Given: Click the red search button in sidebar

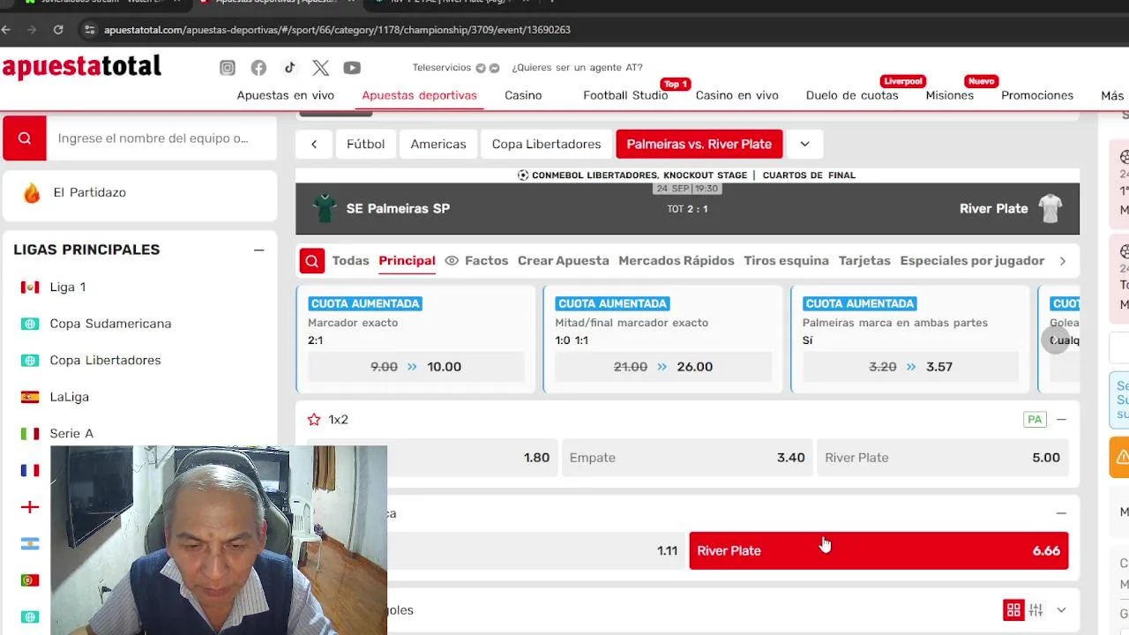Looking at the screenshot, I should coord(25,138).
